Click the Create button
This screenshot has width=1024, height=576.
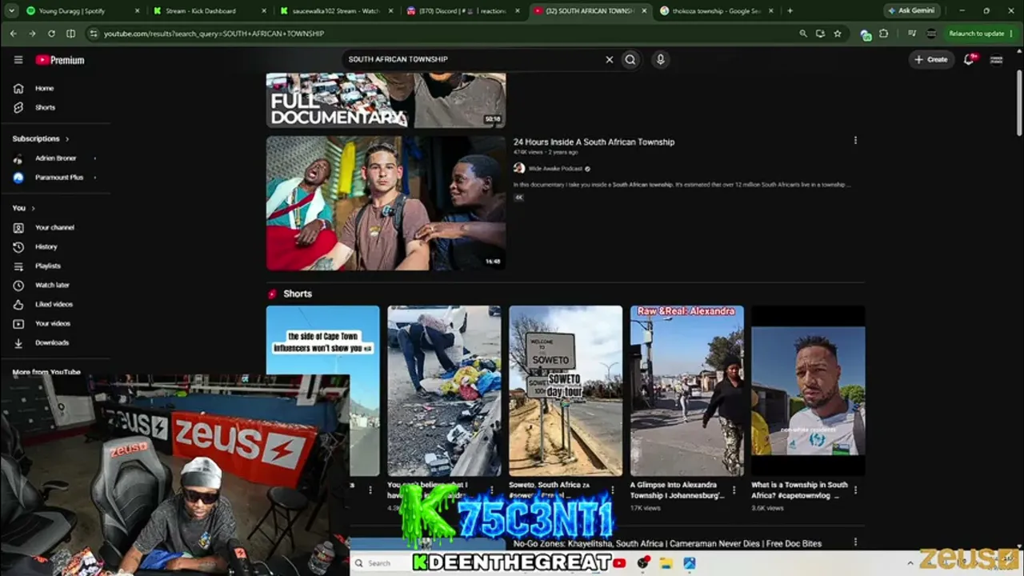point(931,59)
